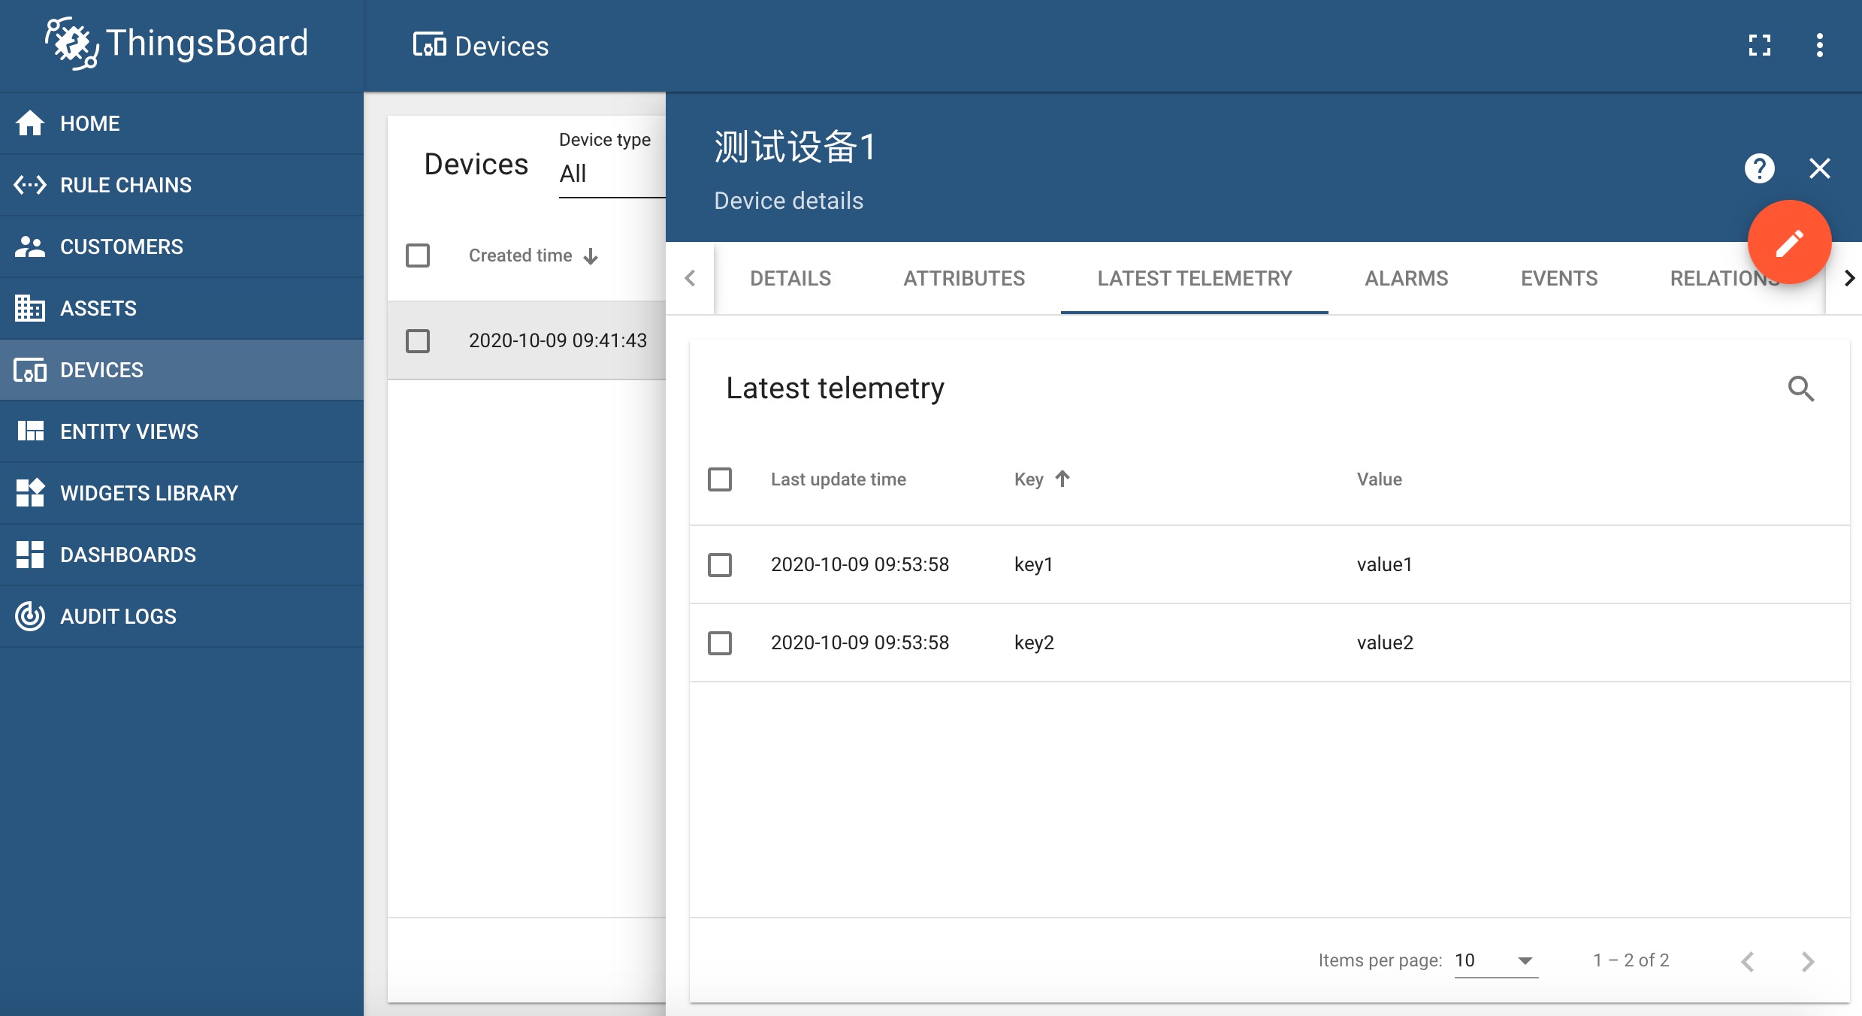Open Items per page dropdown
This screenshot has width=1862, height=1016.
(1495, 960)
